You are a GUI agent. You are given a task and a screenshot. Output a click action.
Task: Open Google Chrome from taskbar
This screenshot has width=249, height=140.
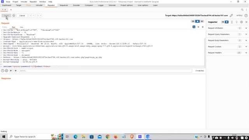pos(107,136)
